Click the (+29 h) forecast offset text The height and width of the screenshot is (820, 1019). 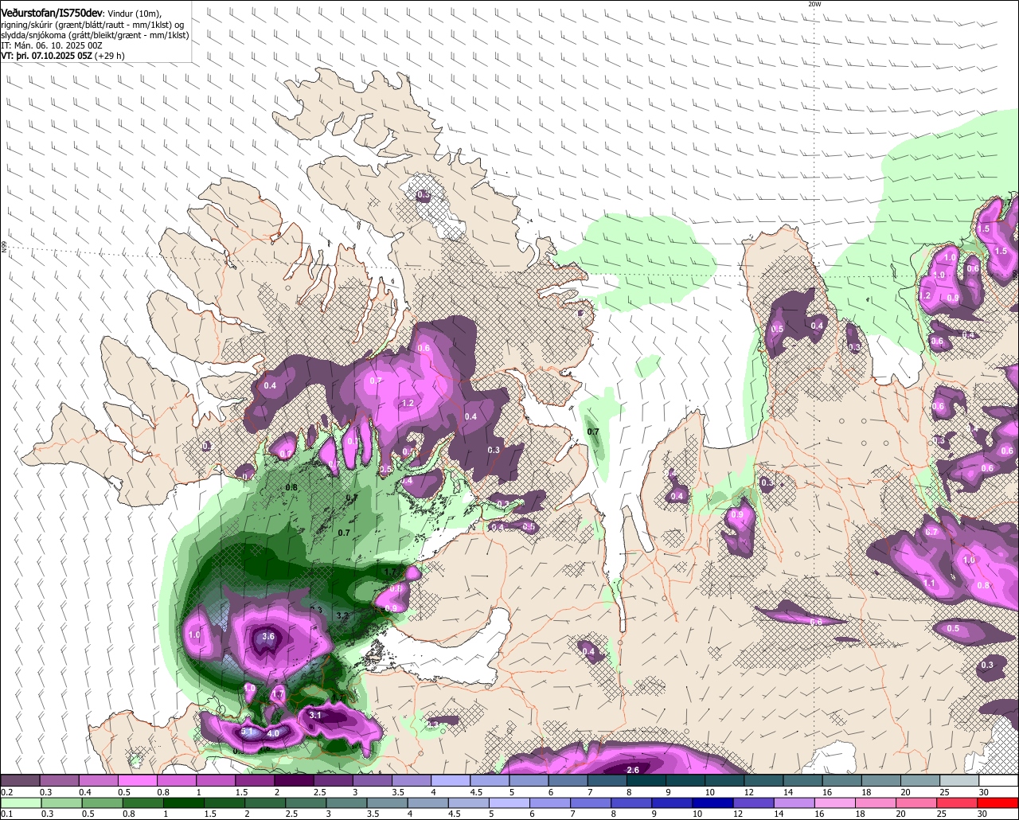[110, 57]
